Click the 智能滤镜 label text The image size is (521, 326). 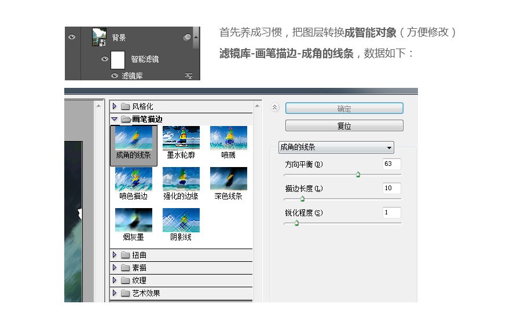click(145, 59)
